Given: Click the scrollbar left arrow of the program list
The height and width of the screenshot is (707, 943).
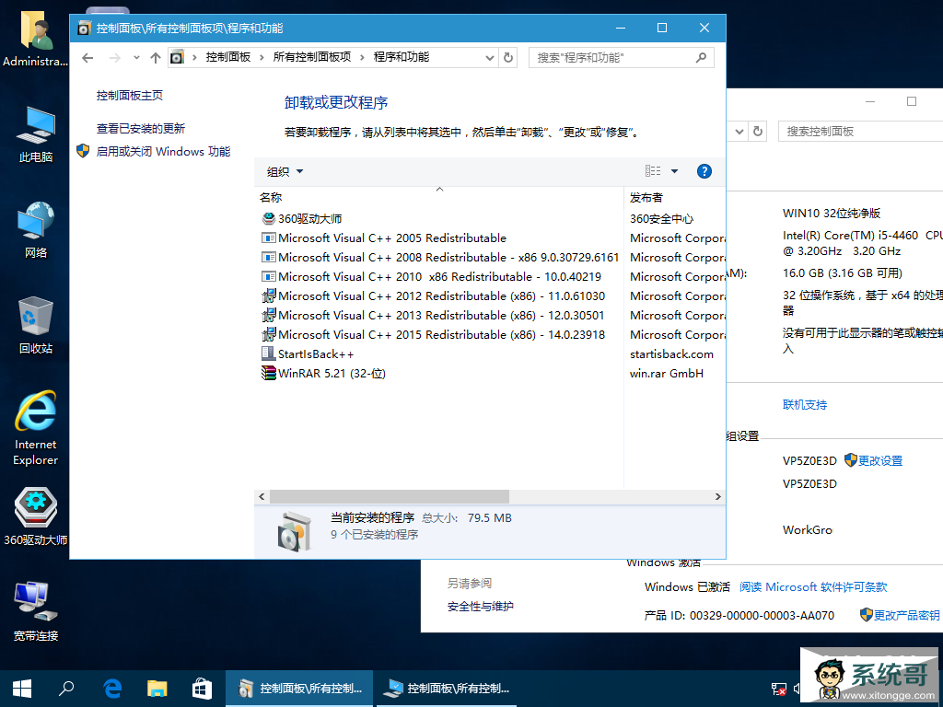Looking at the screenshot, I should [262, 496].
